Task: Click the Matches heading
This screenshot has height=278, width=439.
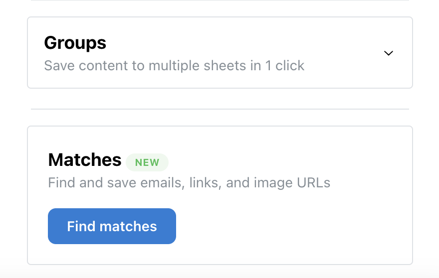Action: click(x=85, y=160)
